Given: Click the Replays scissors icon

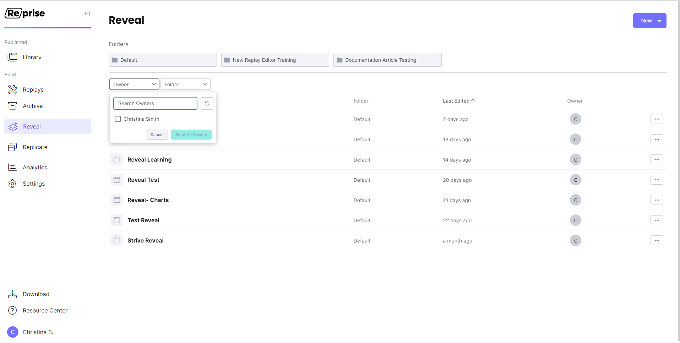Looking at the screenshot, I should pos(12,89).
